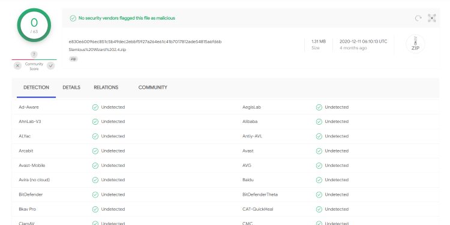Screen dimensions: 450x225
Task: Open the RELATIONS tab
Action: click(x=106, y=88)
